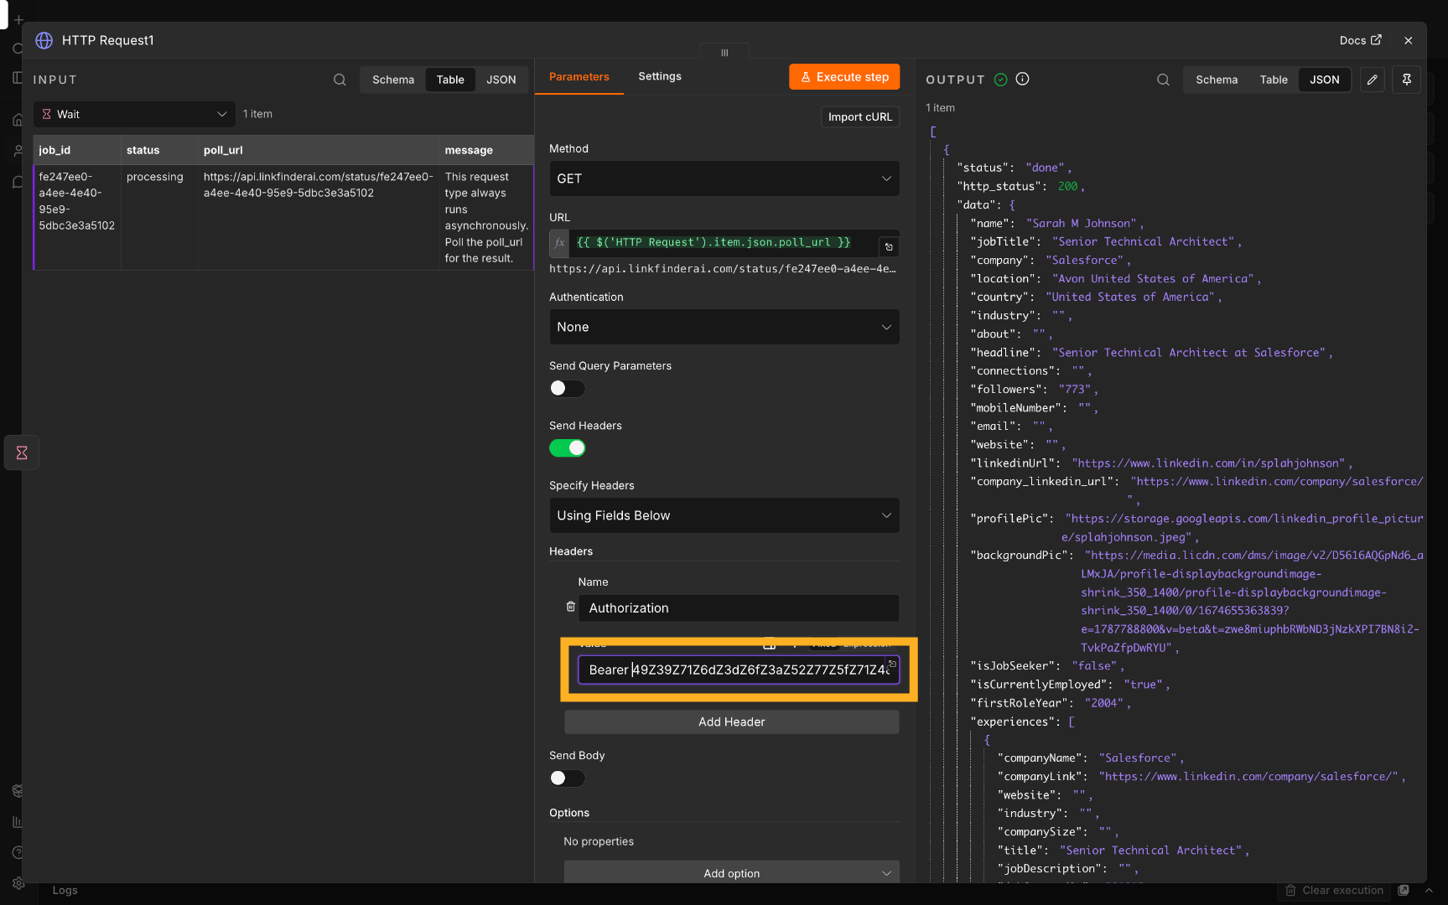This screenshot has width=1448, height=905.
Task: Expand logs chevron at bottom right corner
Action: [1429, 890]
